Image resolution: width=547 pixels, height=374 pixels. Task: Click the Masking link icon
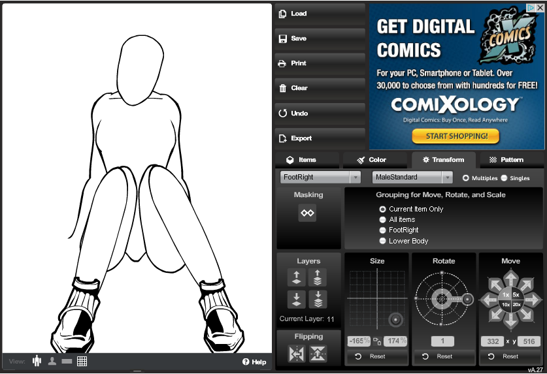[x=307, y=213]
